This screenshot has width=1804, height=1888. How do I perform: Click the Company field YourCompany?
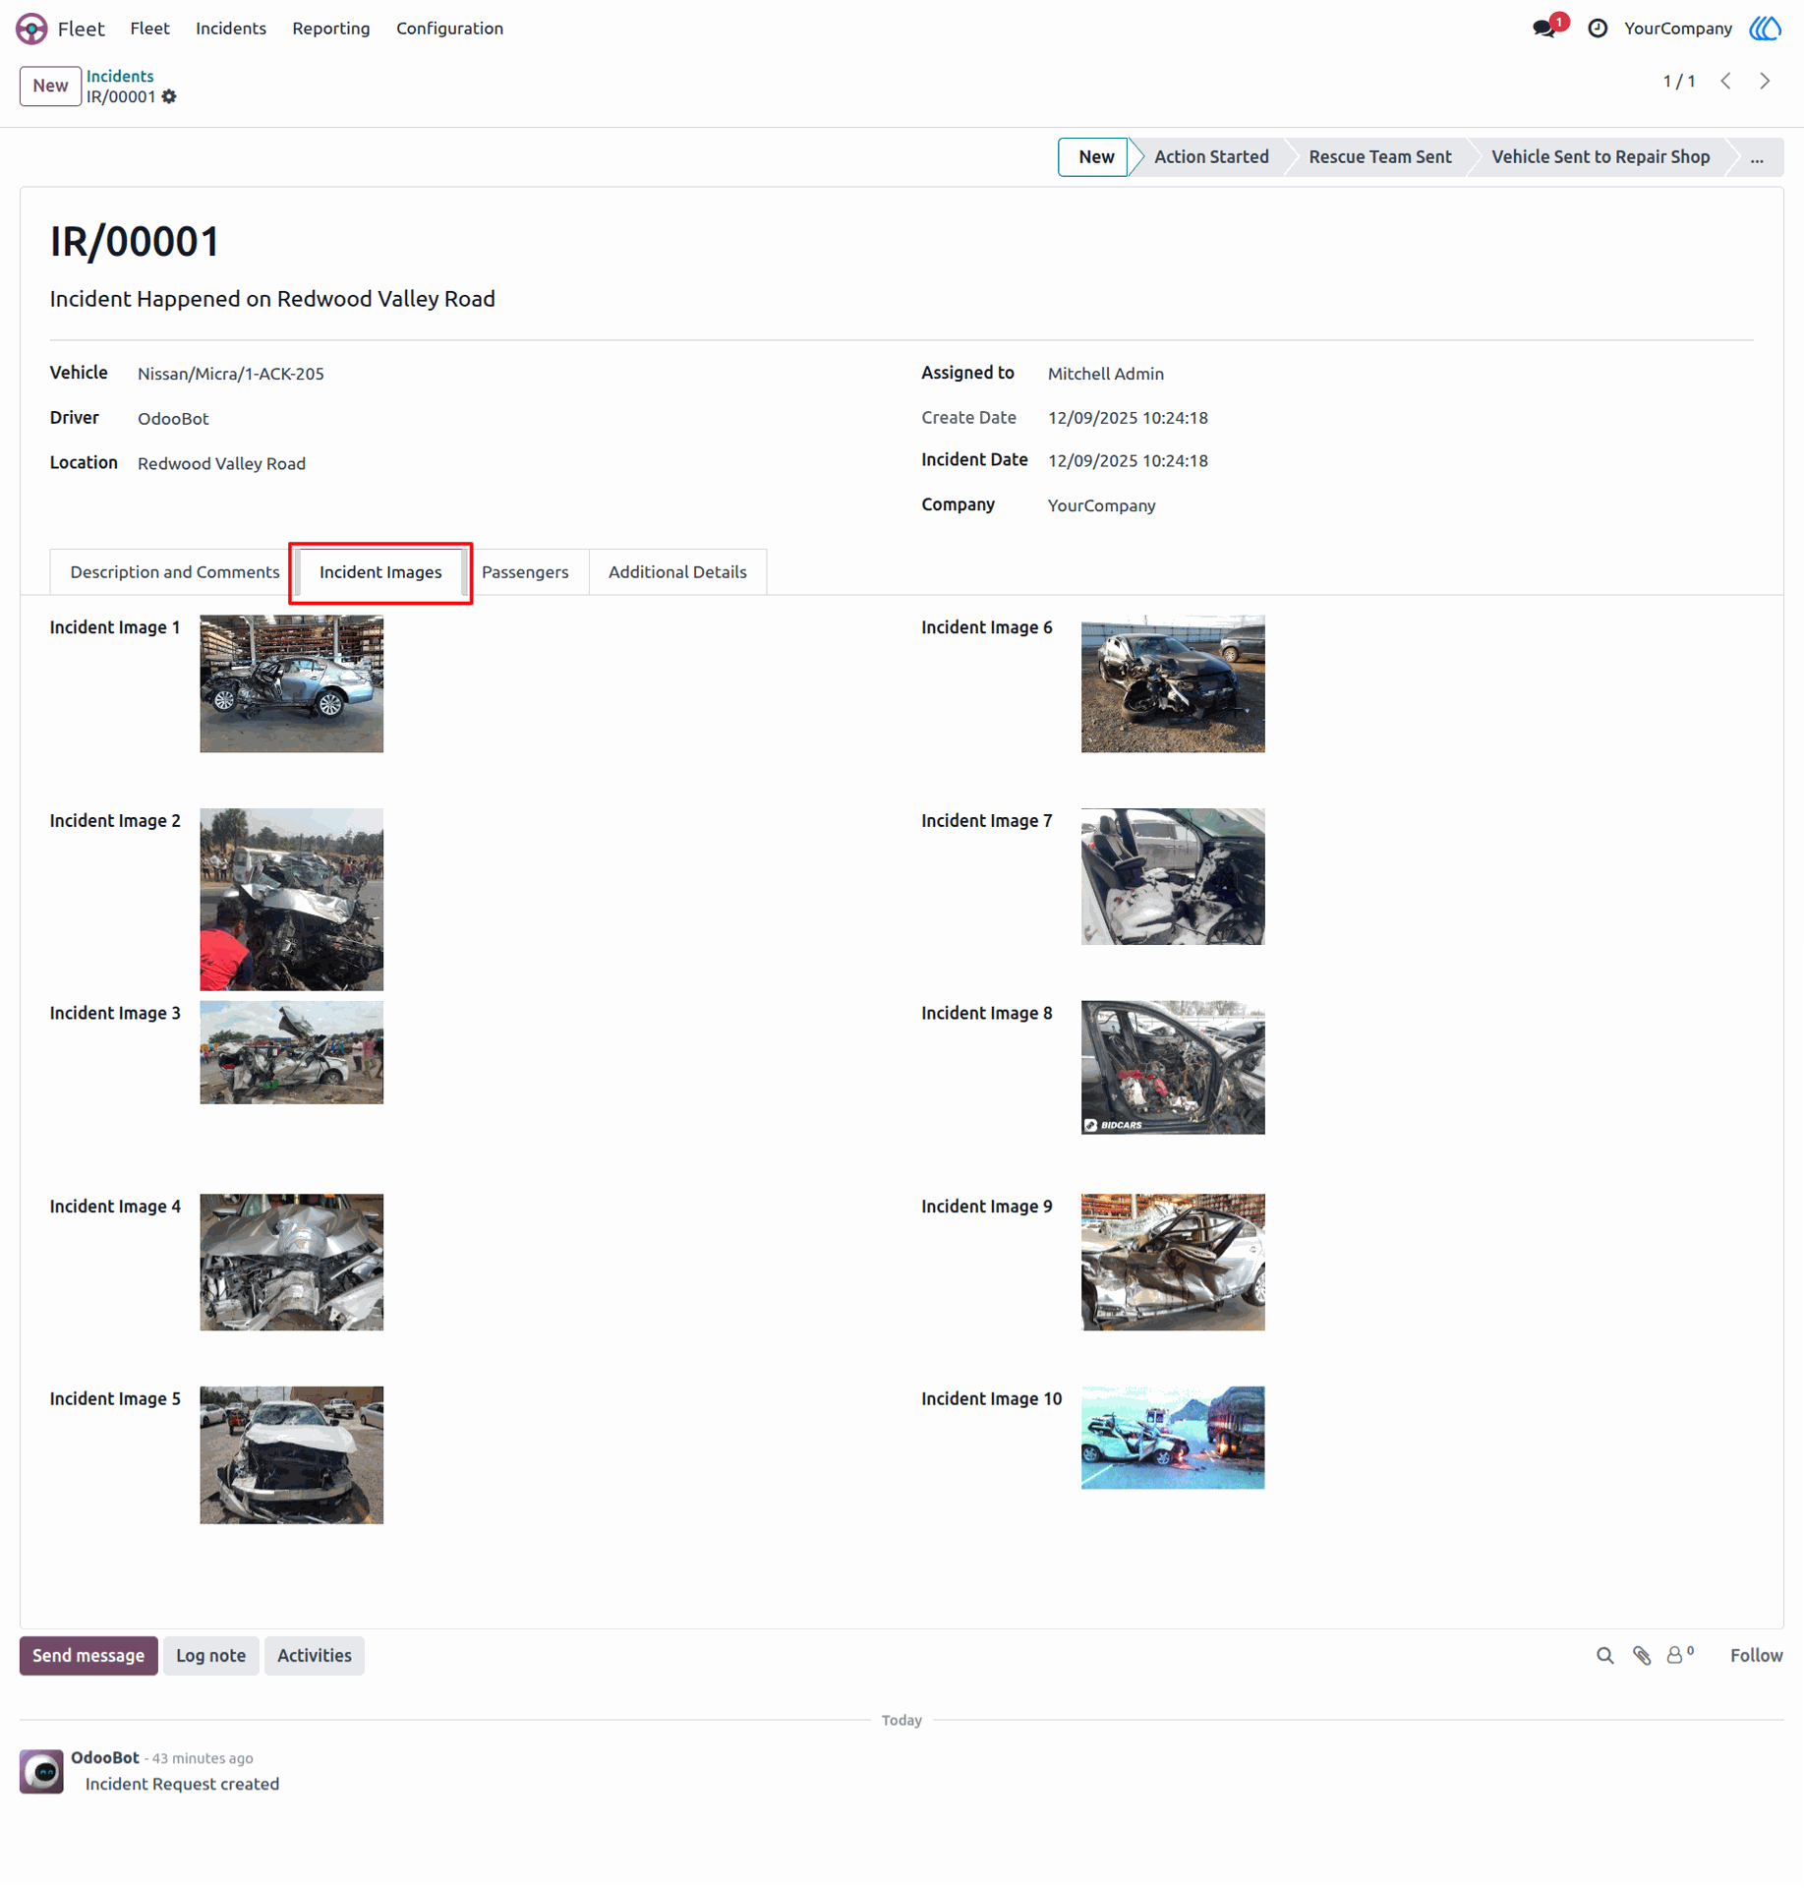pos(1101,505)
